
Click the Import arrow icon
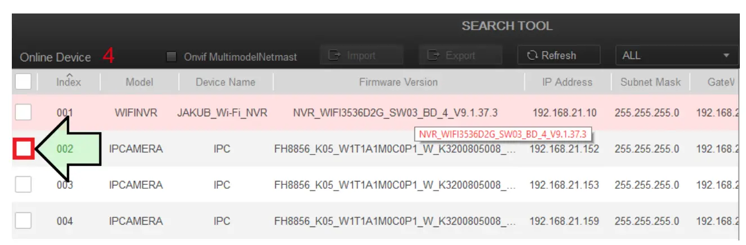(x=334, y=56)
